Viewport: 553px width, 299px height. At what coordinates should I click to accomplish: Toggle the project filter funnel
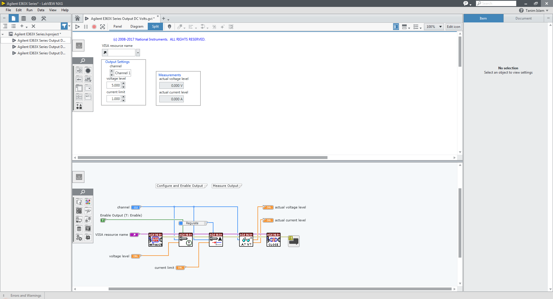[x=65, y=26]
